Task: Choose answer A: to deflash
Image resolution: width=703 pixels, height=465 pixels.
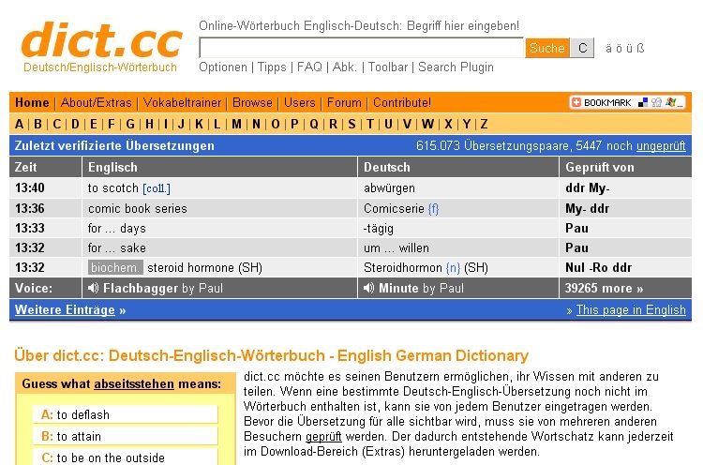Action: [126, 414]
